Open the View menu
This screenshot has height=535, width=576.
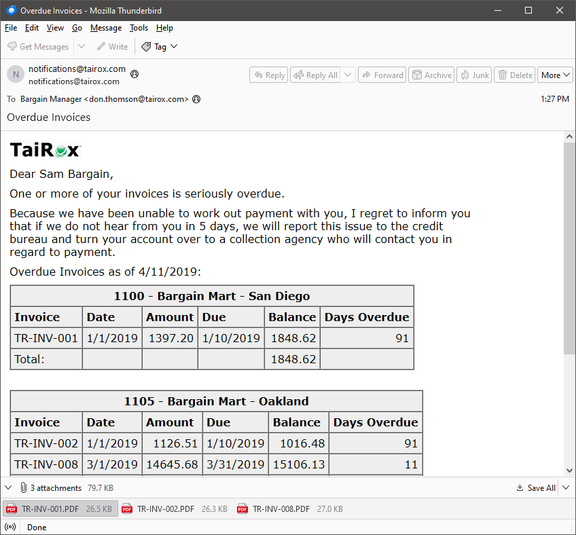pos(55,28)
